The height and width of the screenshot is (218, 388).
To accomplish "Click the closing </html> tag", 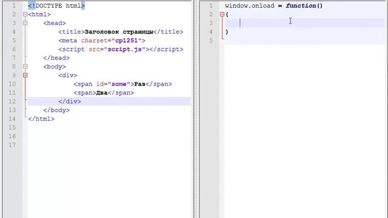I will [41, 119].
